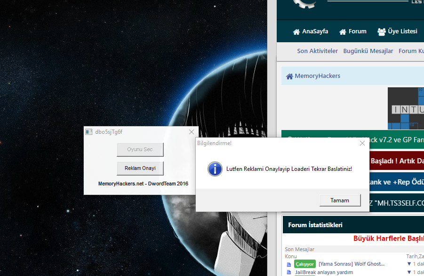The height and width of the screenshot is (276, 424).
Task: Click the home icon beside Forum
Action: (x=343, y=32)
